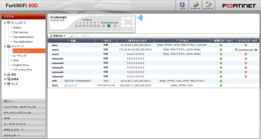Open the 新規作成 dropdown arrow
Screen dimensions: 261x139
[65, 36]
